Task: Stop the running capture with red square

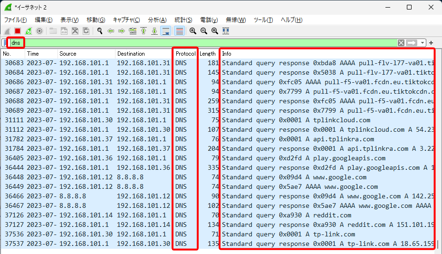Action: pyautogui.click(x=18, y=31)
